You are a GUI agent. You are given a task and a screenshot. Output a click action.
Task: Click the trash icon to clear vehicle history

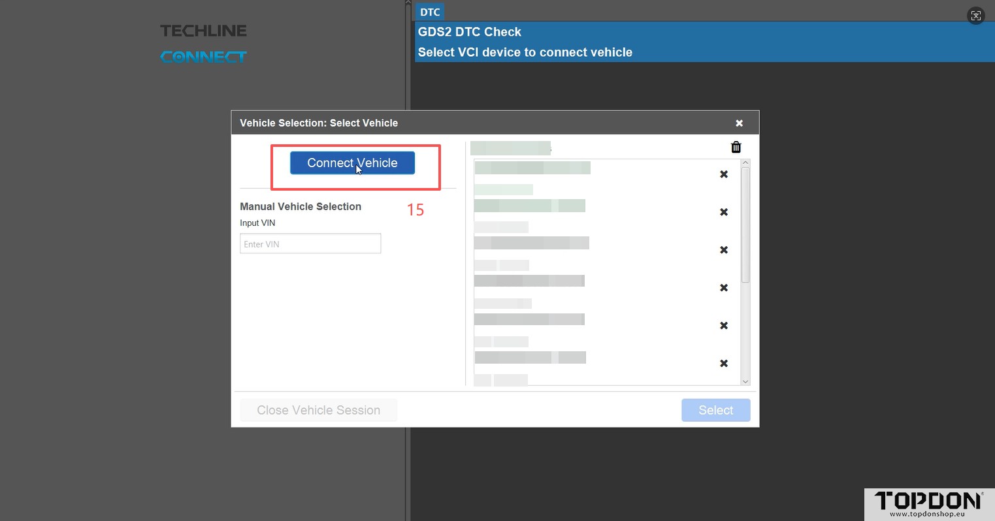click(x=736, y=148)
